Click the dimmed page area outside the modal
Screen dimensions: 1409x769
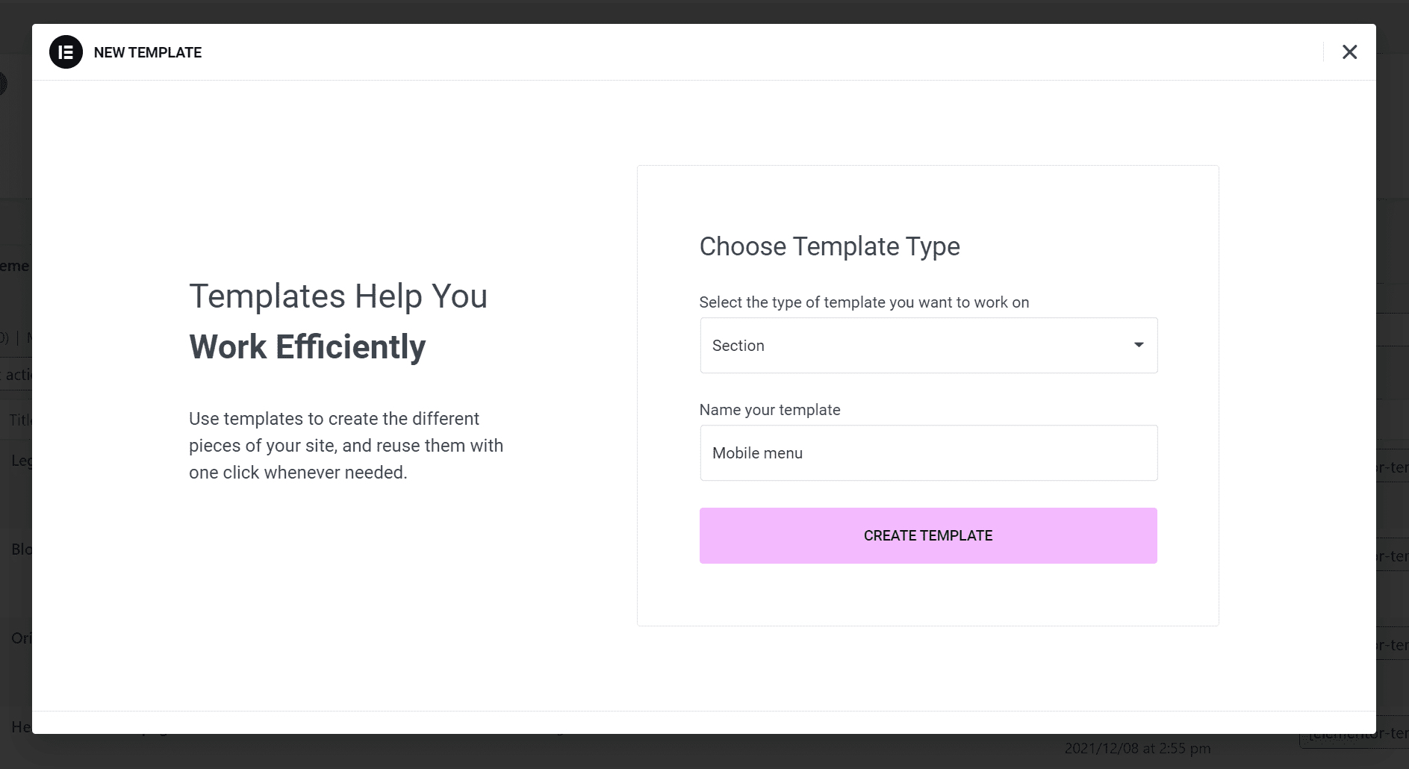click(x=15, y=149)
